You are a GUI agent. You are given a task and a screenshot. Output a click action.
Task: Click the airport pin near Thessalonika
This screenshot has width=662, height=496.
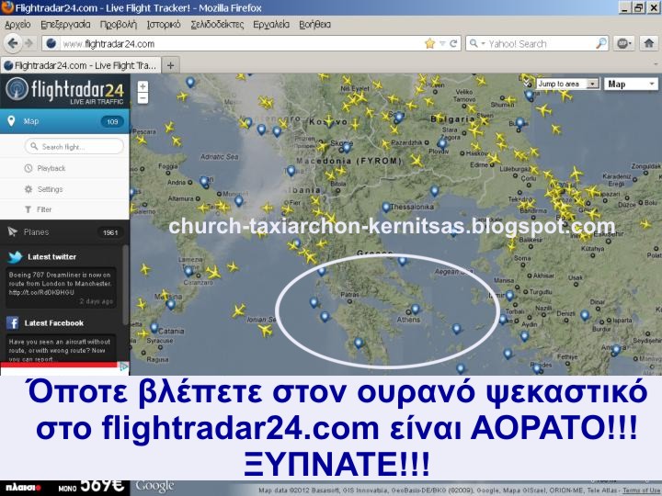pos(386,207)
